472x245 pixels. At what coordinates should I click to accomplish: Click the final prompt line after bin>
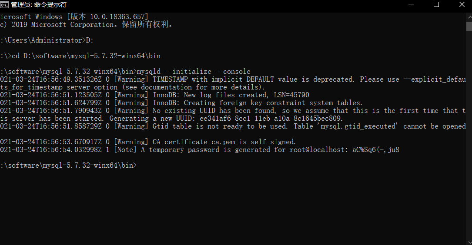pos(69,166)
